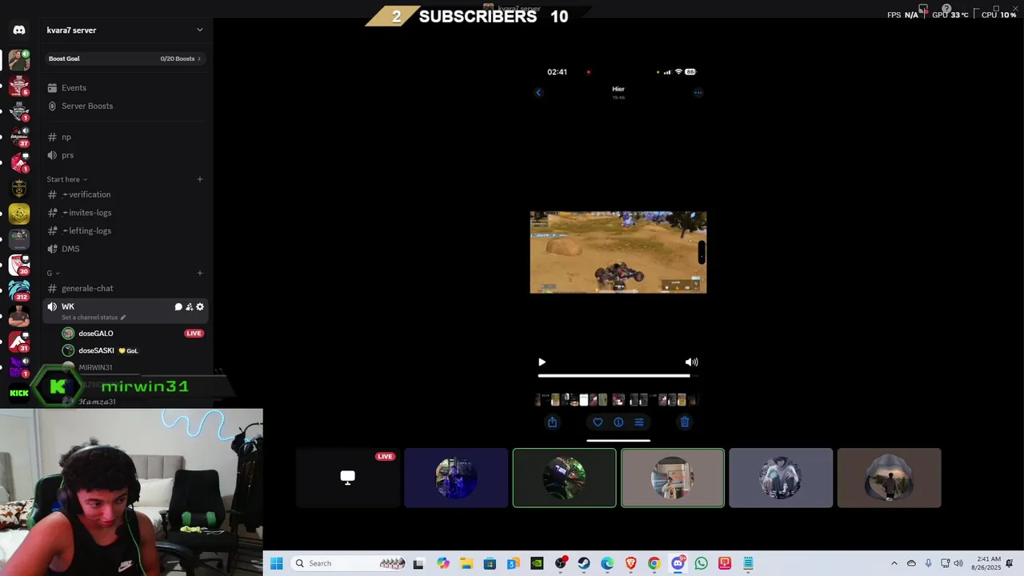Open Steam from the taskbar

click(x=584, y=563)
